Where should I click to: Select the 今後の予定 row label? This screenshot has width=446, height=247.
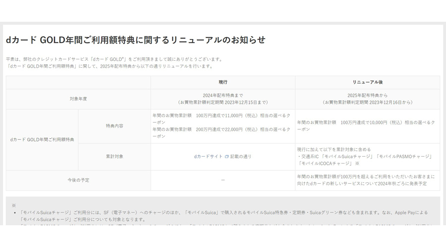(78, 180)
